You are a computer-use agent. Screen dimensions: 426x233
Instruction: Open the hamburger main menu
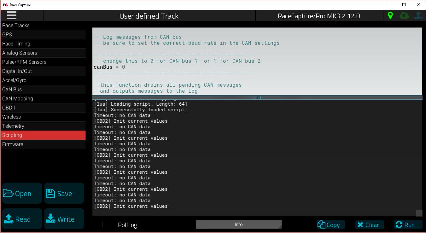click(12, 15)
